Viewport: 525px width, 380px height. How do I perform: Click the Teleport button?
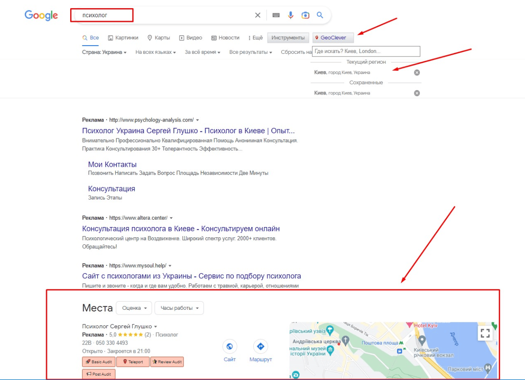133,362
